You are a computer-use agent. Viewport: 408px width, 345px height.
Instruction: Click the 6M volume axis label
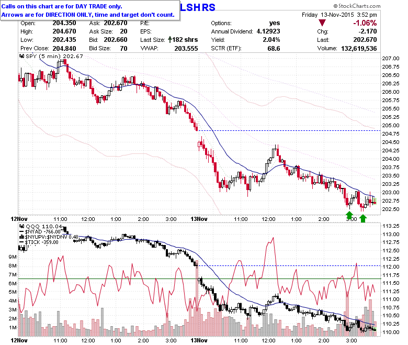[13, 283]
